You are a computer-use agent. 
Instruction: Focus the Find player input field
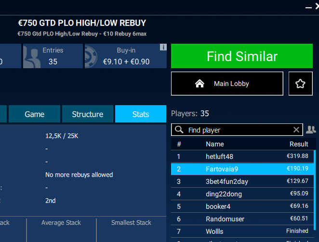(237, 130)
